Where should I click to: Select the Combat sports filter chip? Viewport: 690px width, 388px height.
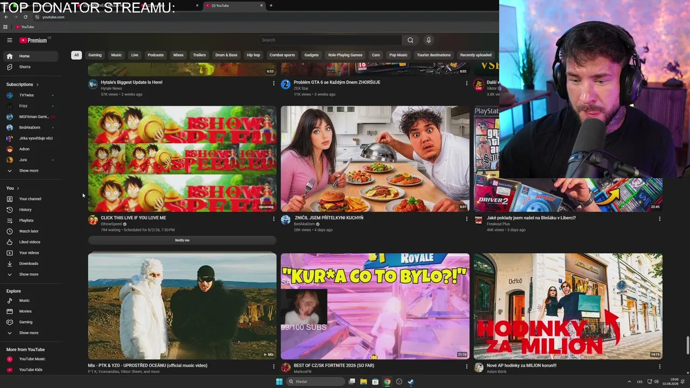tap(282, 55)
